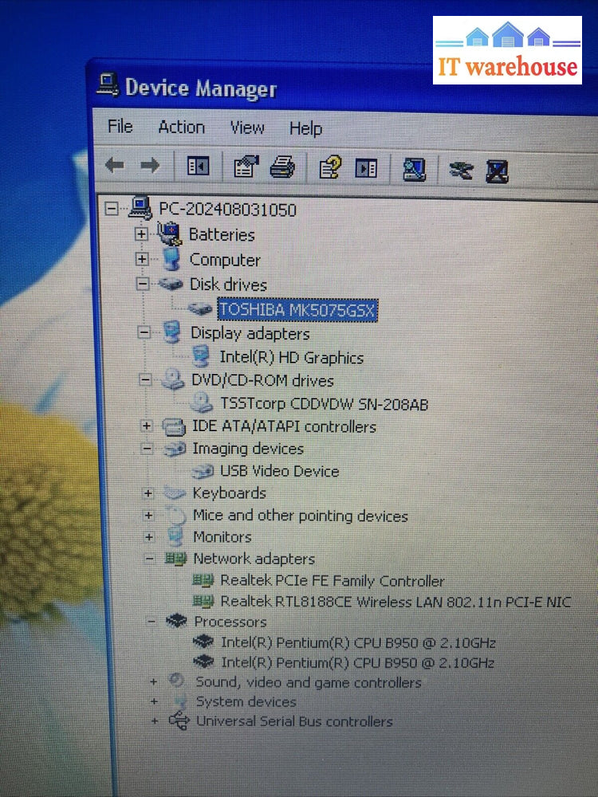This screenshot has width=598, height=797.
Task: Open Properties from the toolbar icon
Action: (246, 167)
